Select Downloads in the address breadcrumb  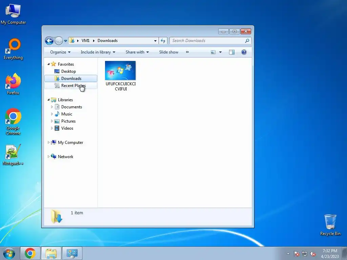tap(107, 41)
